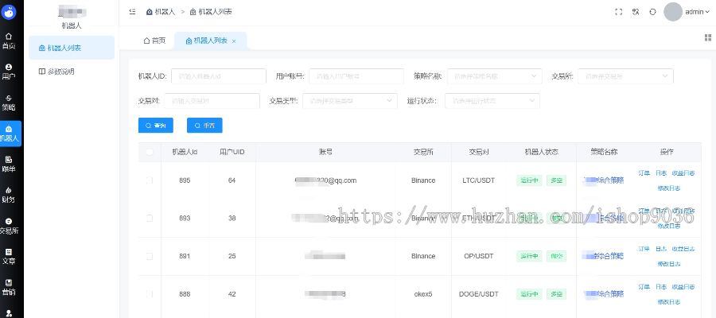This screenshot has height=318, width=716.
Task: Open 日志 for robot 888
Action: [x=661, y=286]
